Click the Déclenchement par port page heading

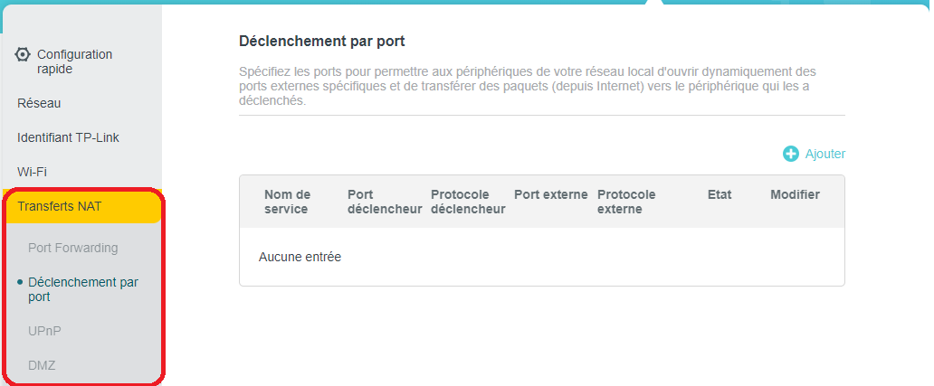pos(321,41)
